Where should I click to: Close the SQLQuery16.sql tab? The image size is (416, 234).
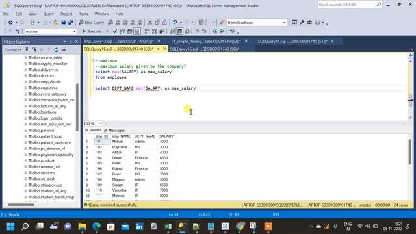pos(164,49)
